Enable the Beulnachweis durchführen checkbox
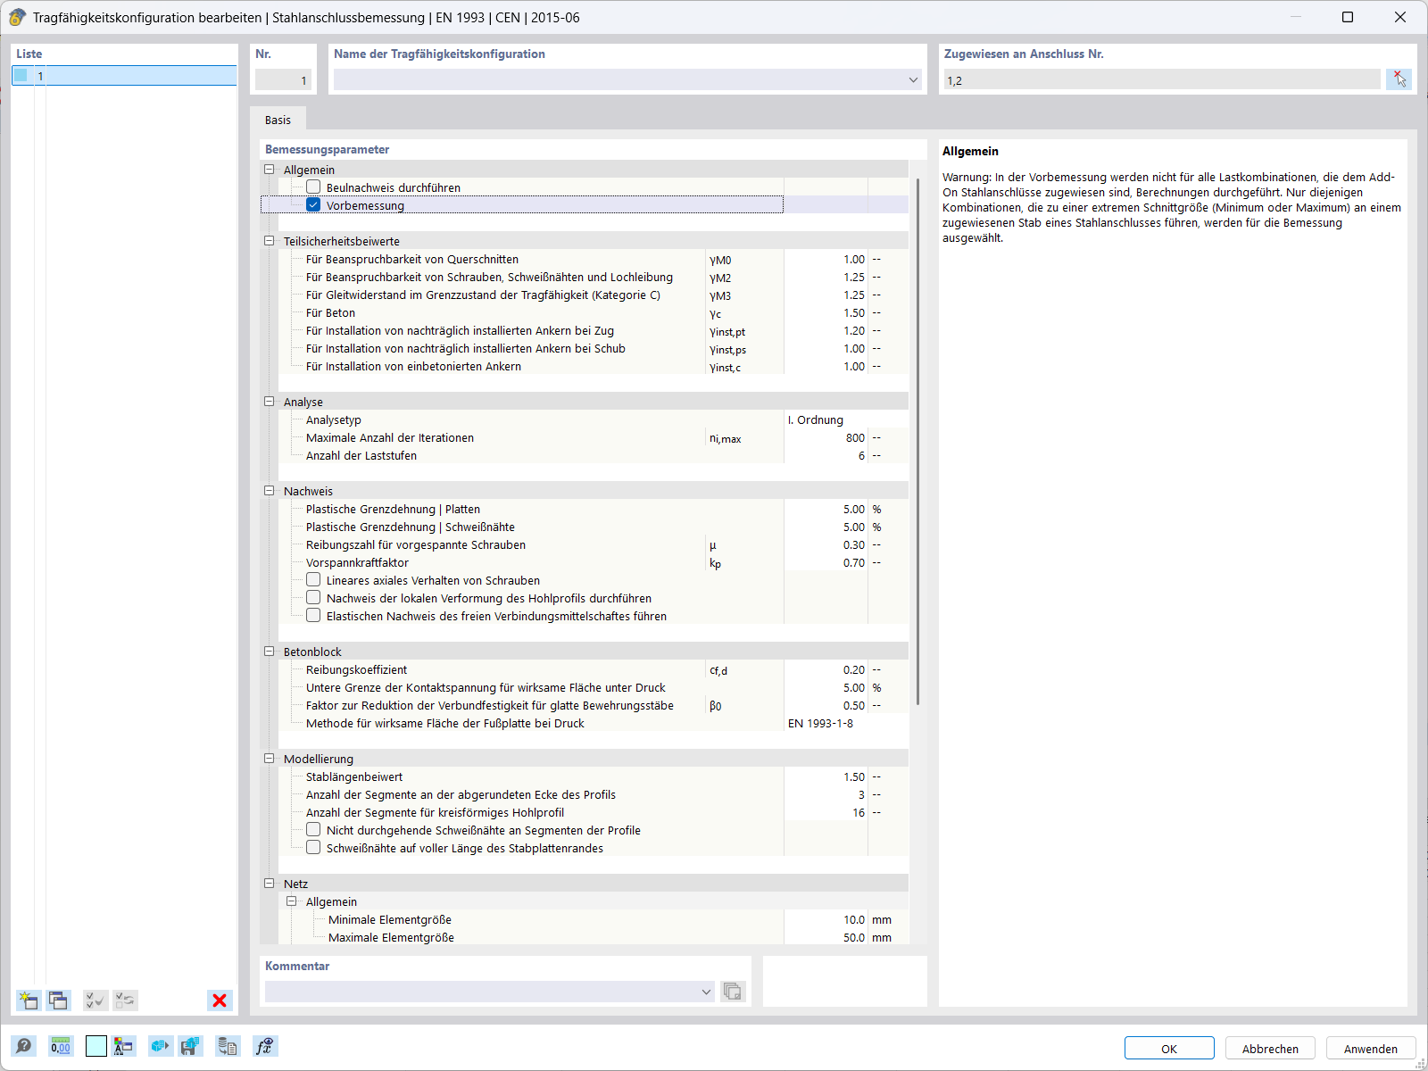The height and width of the screenshot is (1071, 1428). (x=313, y=187)
